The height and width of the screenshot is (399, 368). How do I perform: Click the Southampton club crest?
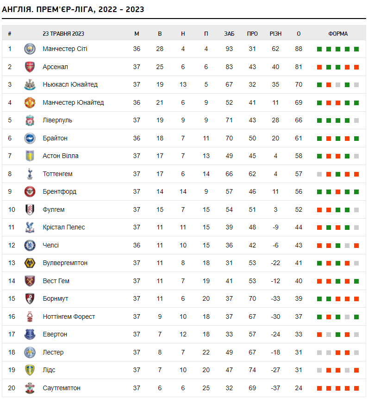(30, 388)
